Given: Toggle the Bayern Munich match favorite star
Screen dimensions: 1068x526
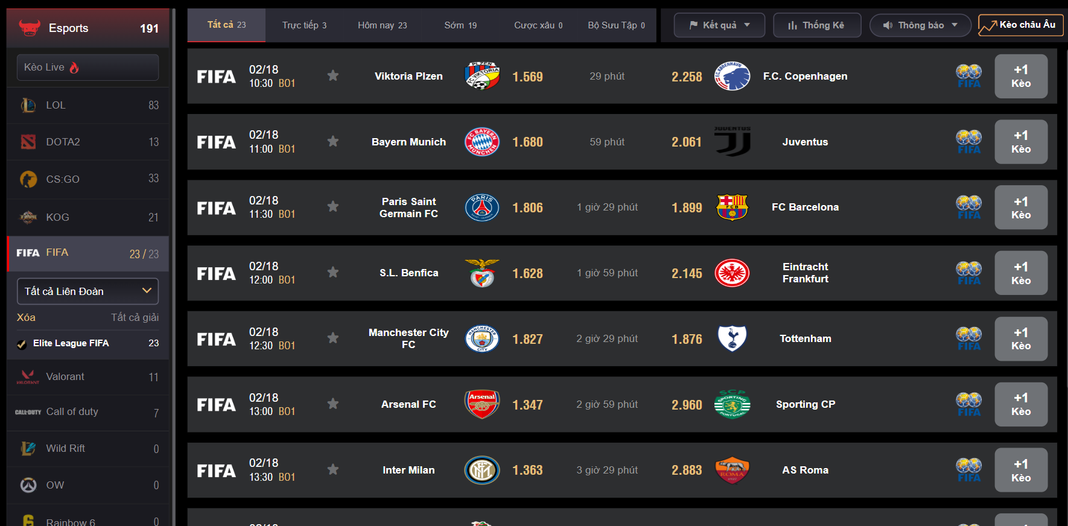Looking at the screenshot, I should tap(332, 141).
